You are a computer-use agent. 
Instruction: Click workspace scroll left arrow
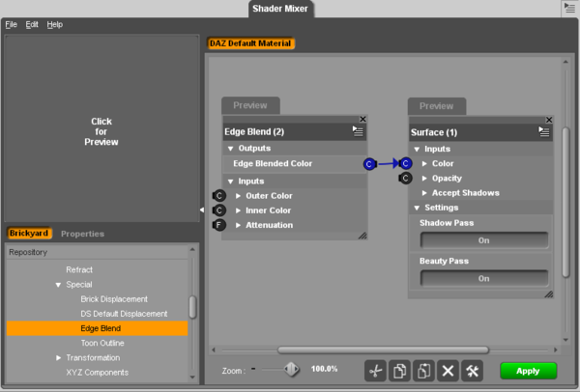[214, 350]
